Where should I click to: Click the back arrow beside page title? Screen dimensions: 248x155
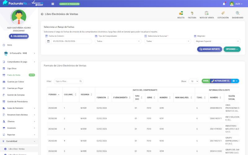coord(42,14)
